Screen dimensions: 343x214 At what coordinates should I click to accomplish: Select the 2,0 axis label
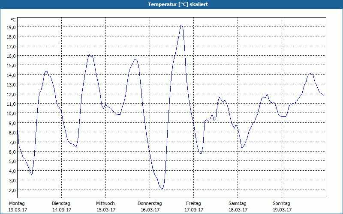point(12,190)
